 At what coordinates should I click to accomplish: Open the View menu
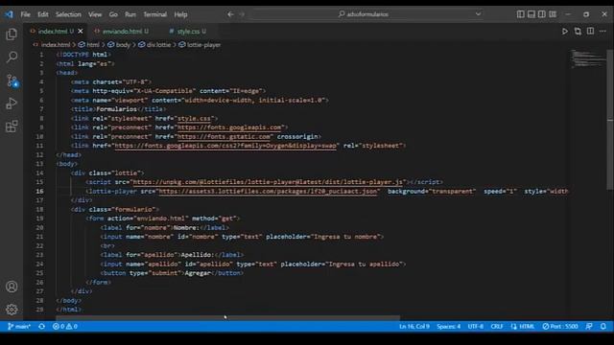click(x=95, y=14)
